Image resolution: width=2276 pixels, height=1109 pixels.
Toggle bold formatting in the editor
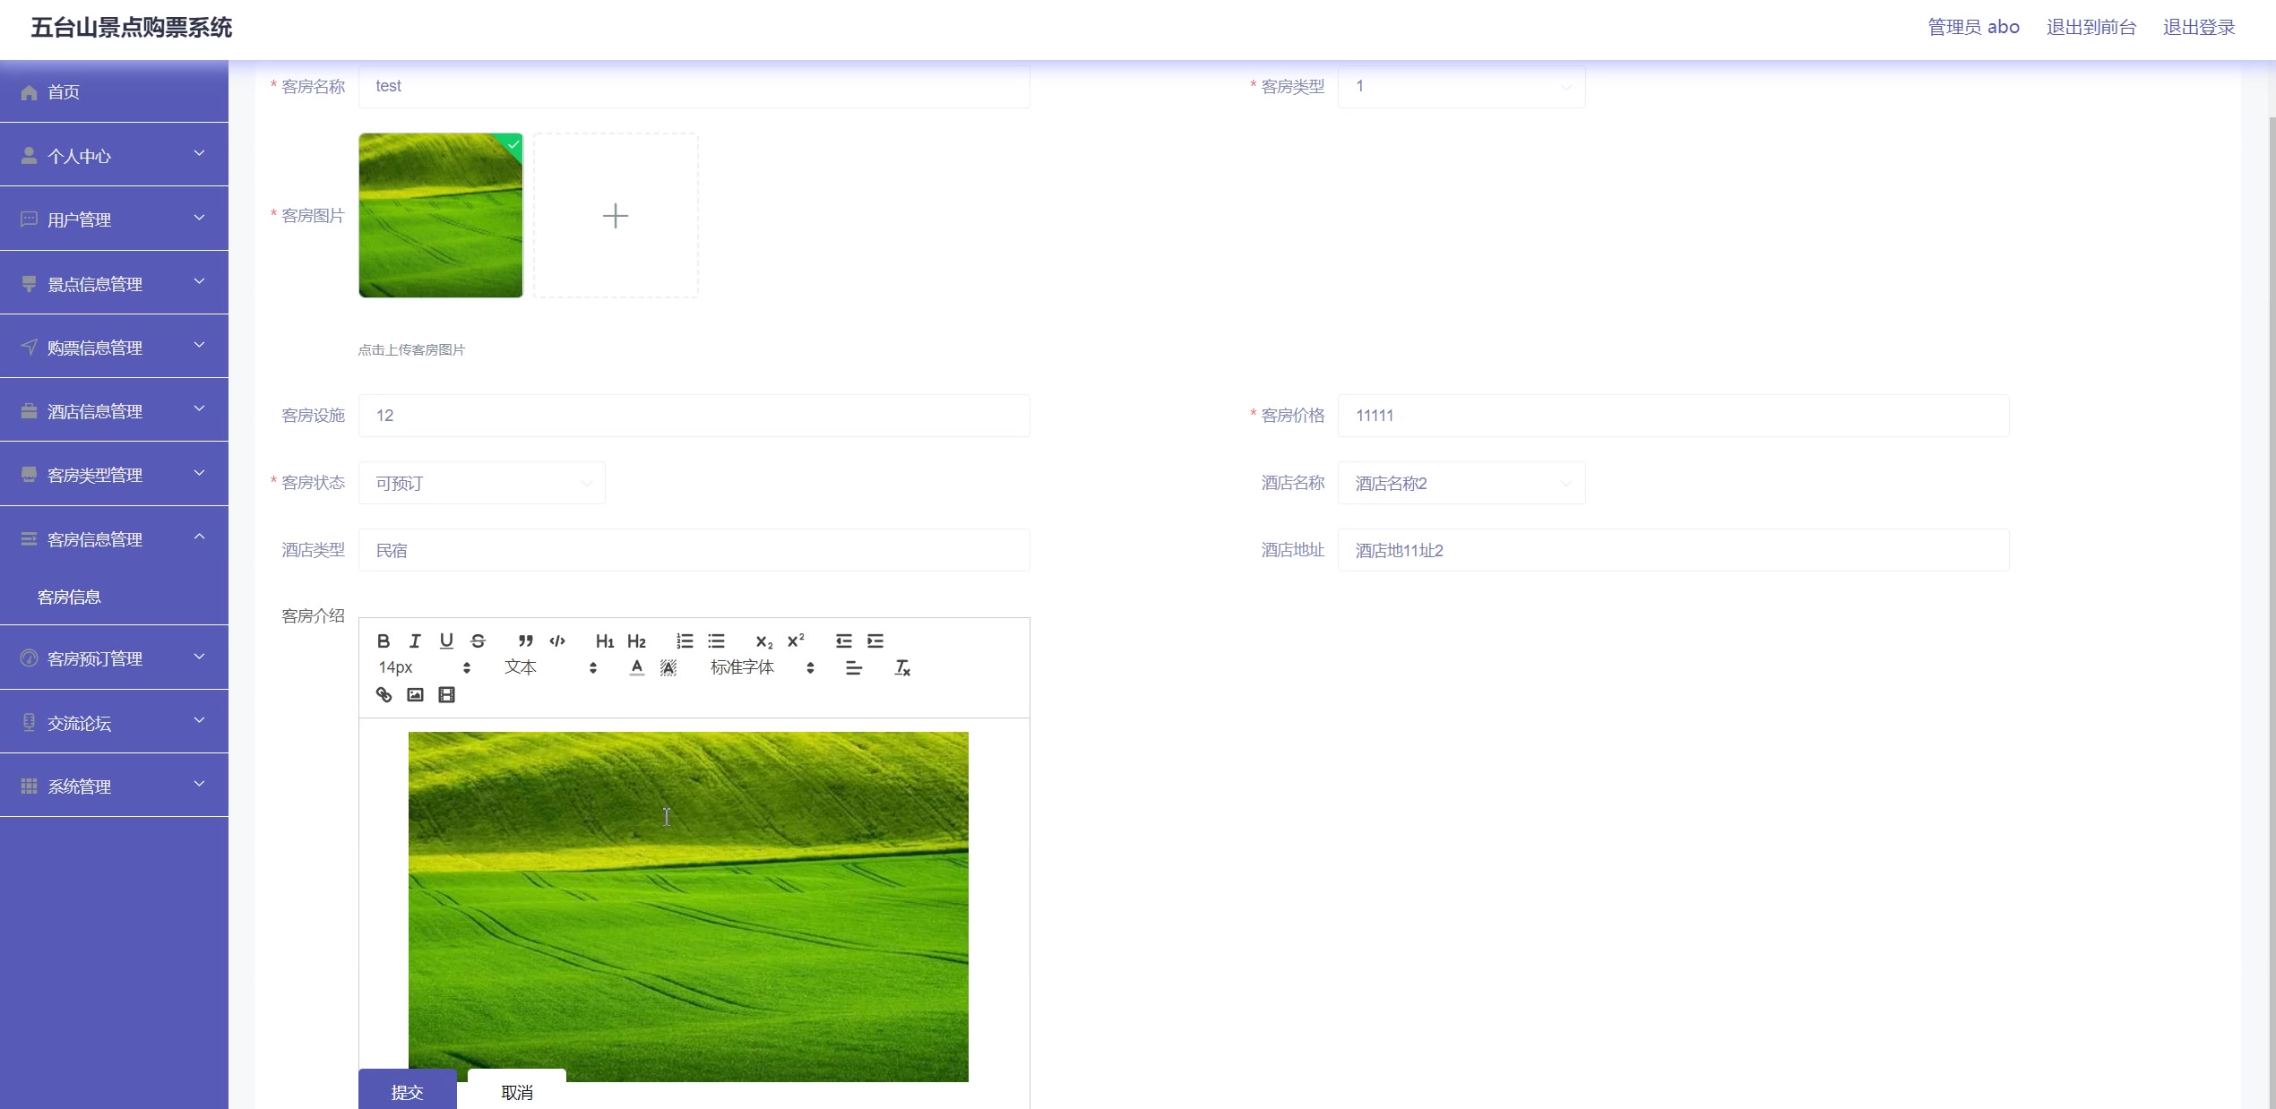pyautogui.click(x=384, y=640)
